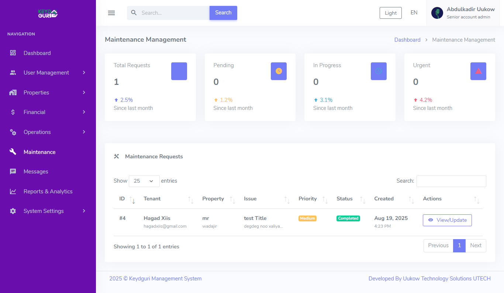504x293 pixels.
Task: Open user profile avatar picture
Action: click(437, 13)
